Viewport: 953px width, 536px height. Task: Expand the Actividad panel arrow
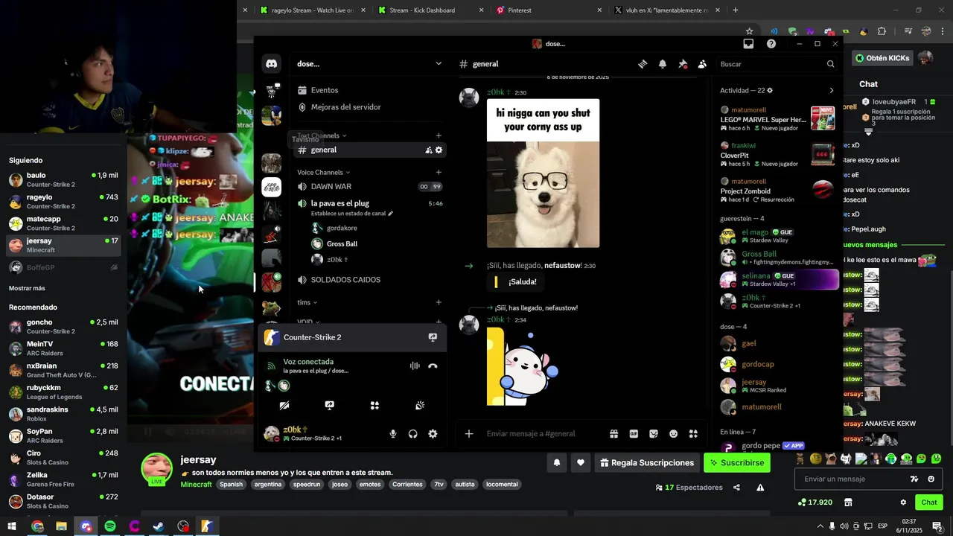[x=832, y=90]
